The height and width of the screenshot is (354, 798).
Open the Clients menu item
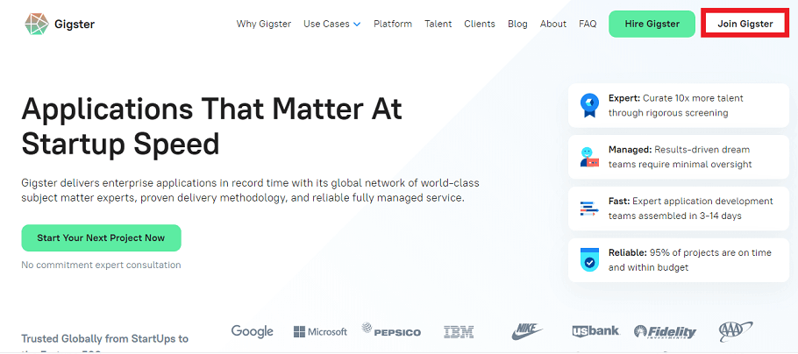480,24
